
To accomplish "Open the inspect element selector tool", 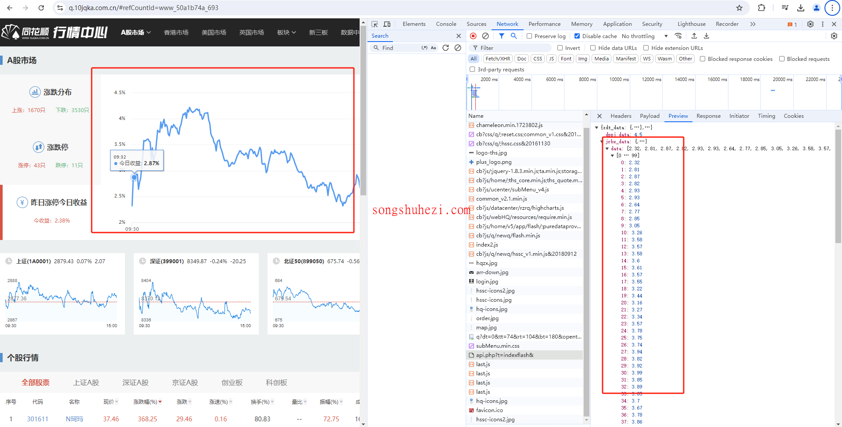I will click(375, 24).
